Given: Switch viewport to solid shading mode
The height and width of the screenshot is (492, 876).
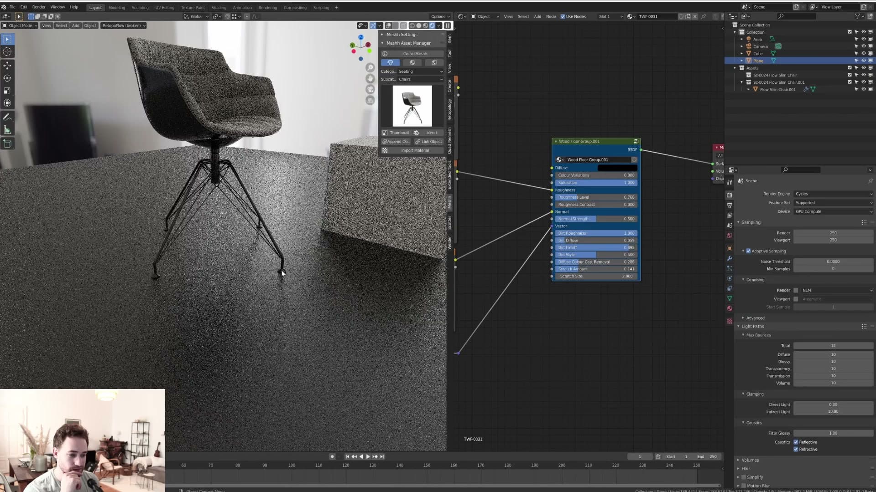Looking at the screenshot, I should pyautogui.click(x=418, y=26).
